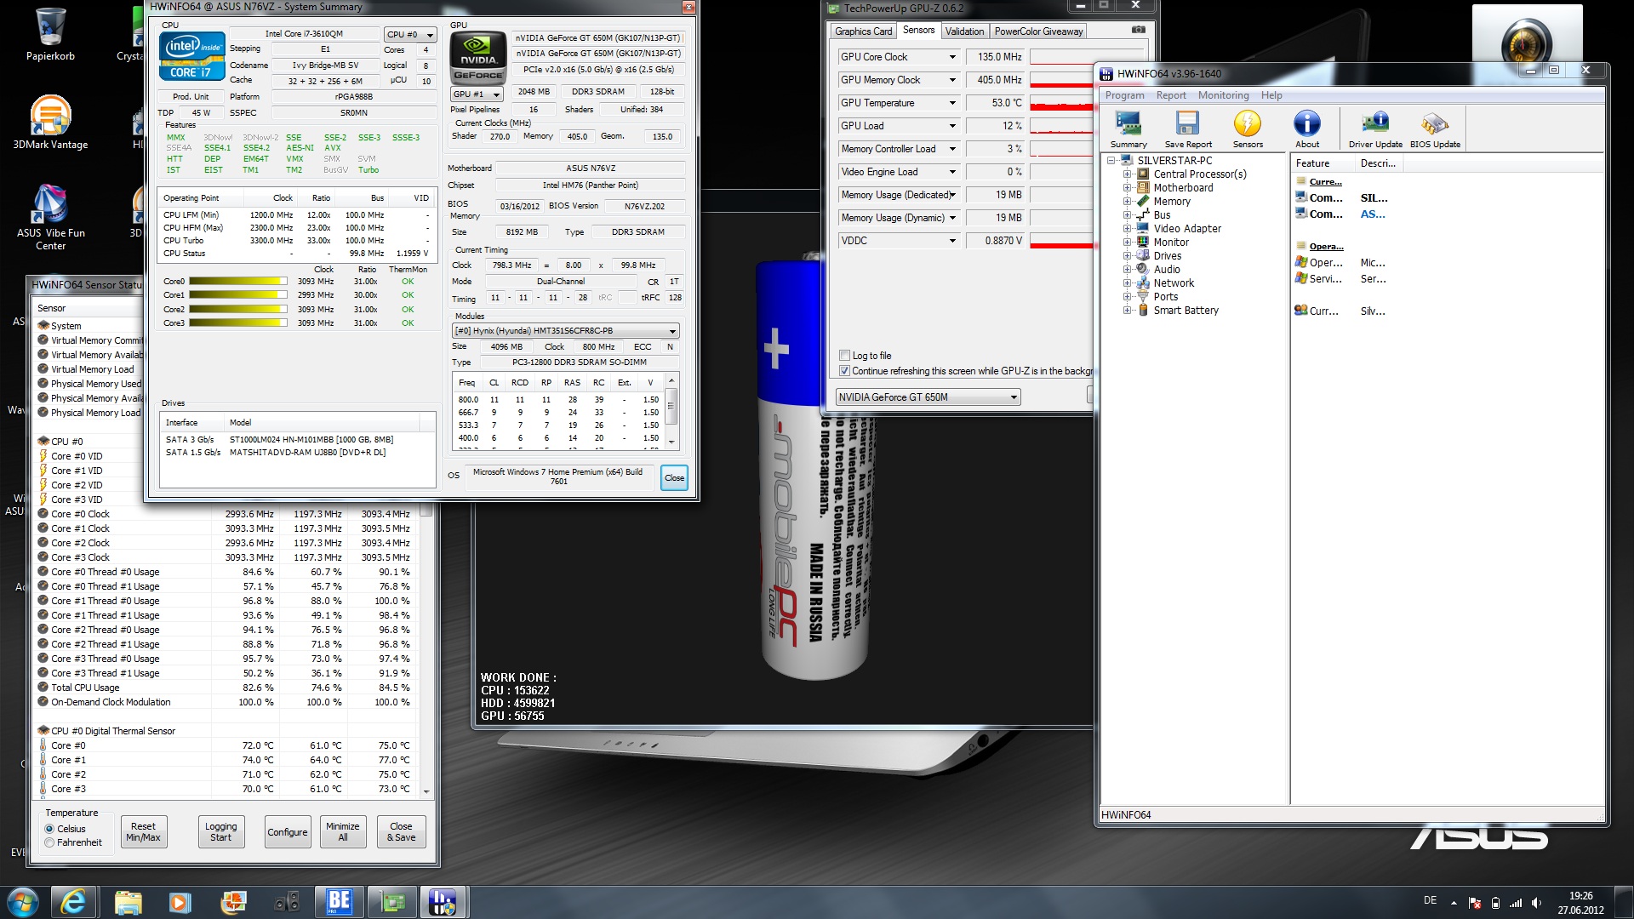Click the GPU-Z camera screenshot icon
The width and height of the screenshot is (1634, 919).
click(x=1139, y=30)
